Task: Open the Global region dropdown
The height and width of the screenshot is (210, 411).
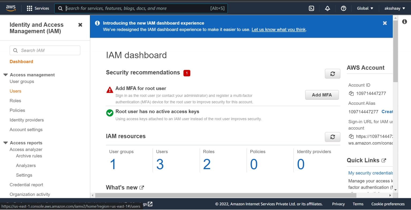Action: pyautogui.click(x=365, y=8)
